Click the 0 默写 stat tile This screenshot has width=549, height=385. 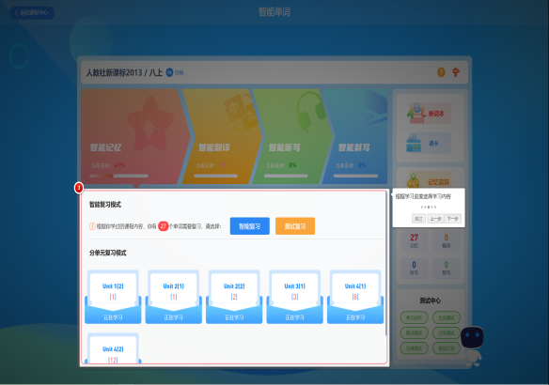click(x=447, y=268)
